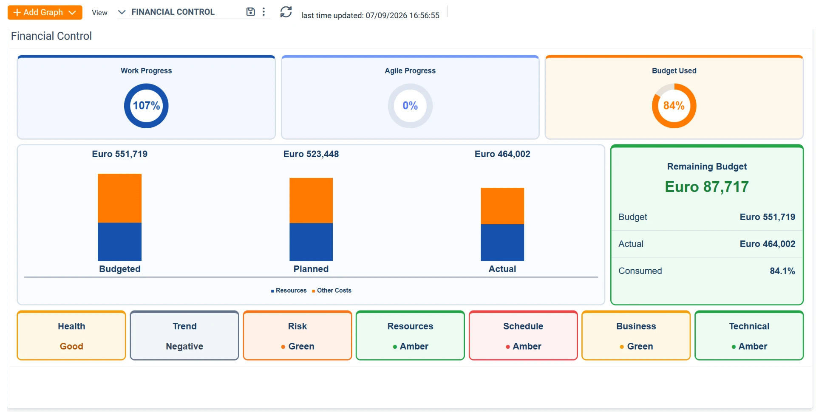Toggle the Other Costs legend entry
816x412 pixels.
coord(331,291)
